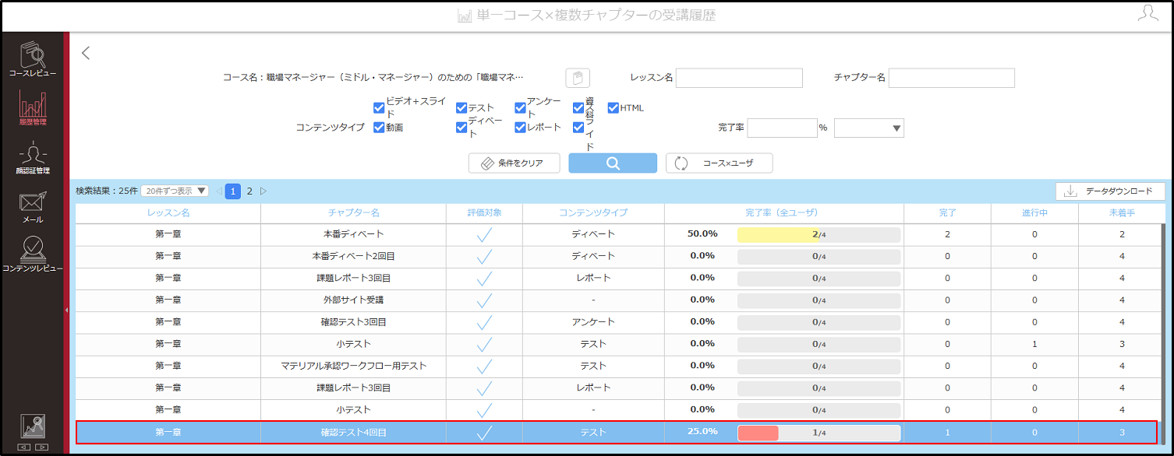Click the データダウンロード button
1174x456 pixels.
coord(1110,191)
